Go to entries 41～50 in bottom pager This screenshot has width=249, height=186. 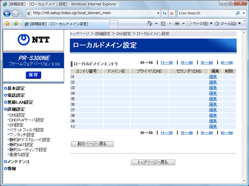pyautogui.click(x=227, y=133)
